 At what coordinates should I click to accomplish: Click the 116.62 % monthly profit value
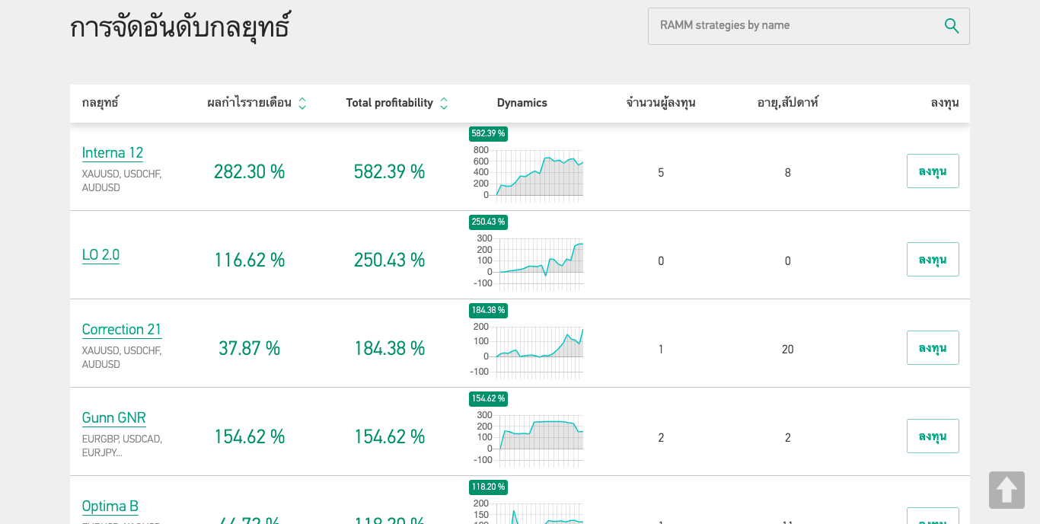pos(249,260)
